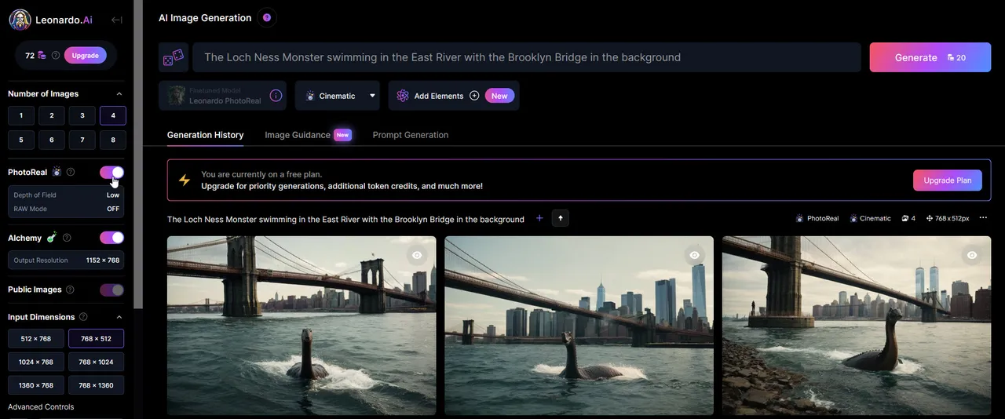1005x419 pixels.
Task: Click the Input Dimensions help icon
Action: (x=83, y=317)
